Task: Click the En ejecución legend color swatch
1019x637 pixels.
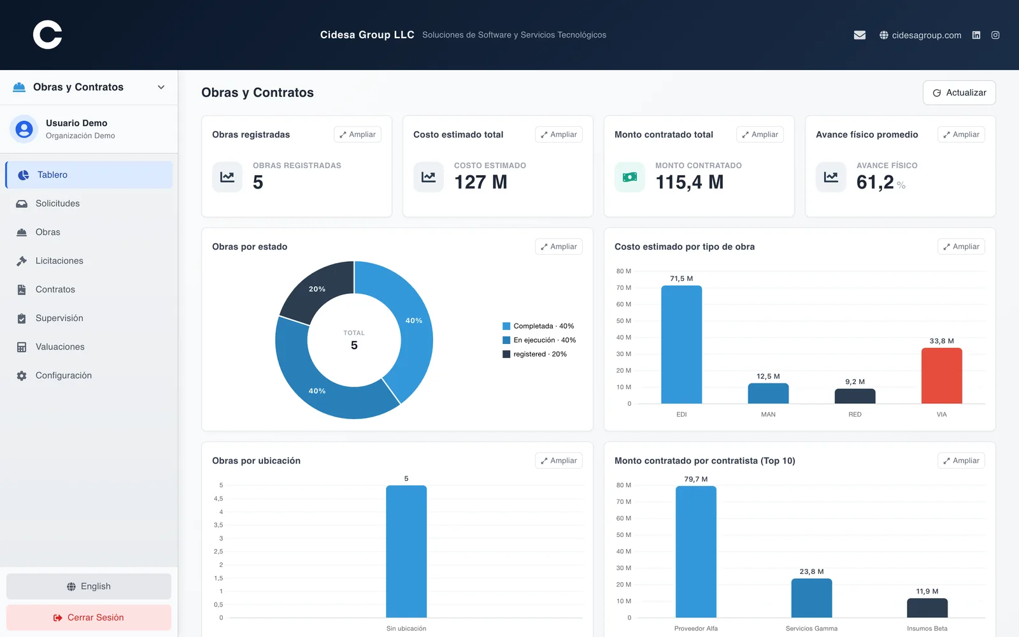Action: [506, 340]
